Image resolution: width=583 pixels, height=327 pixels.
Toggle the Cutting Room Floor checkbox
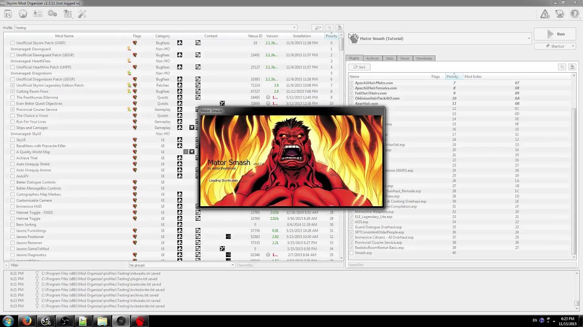[x=13, y=91]
